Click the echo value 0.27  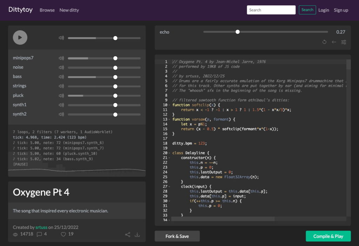tap(341, 32)
